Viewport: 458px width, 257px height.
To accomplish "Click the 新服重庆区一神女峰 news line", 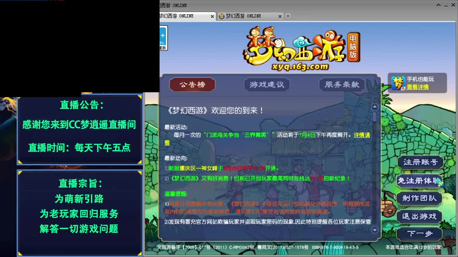I will 221,168.
